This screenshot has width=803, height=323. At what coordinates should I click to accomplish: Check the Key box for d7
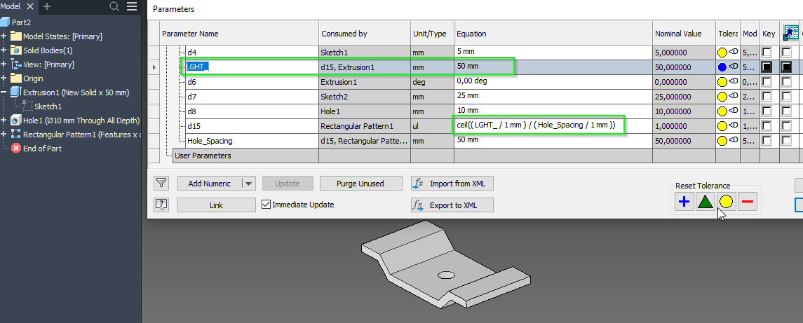pyautogui.click(x=767, y=96)
